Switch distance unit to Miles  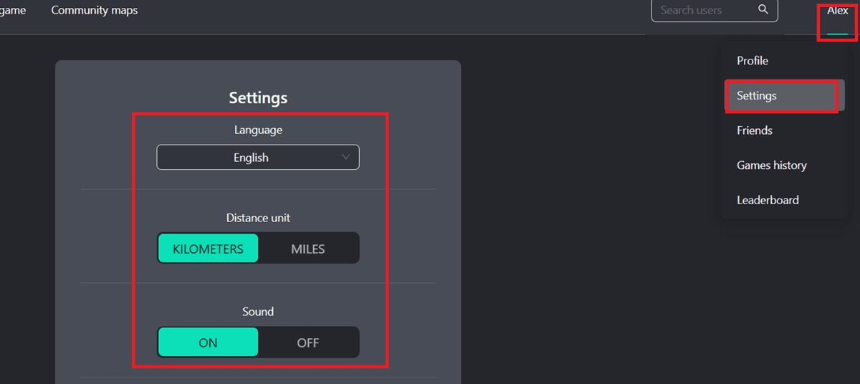click(308, 249)
